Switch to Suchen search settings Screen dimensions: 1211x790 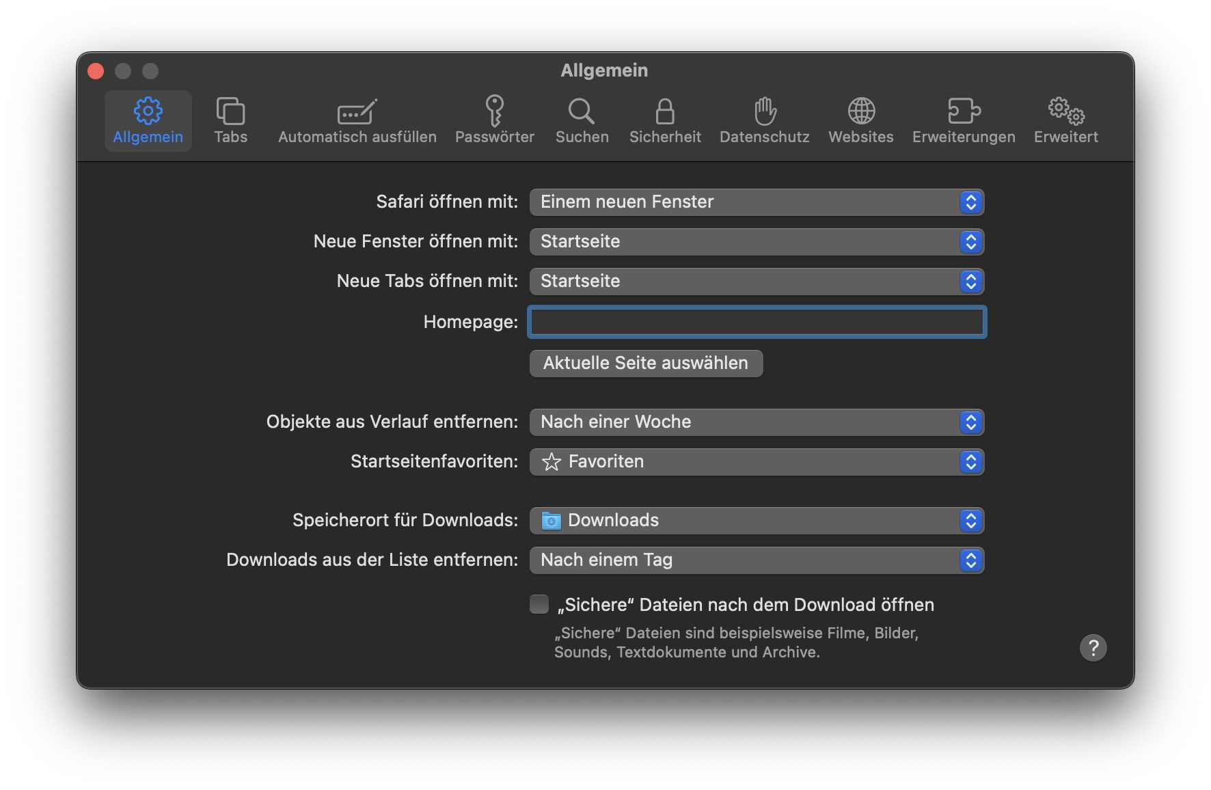[582, 121]
